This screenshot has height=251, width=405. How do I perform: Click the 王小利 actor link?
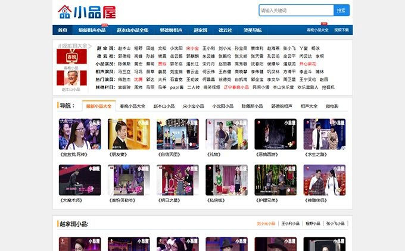(x=208, y=48)
